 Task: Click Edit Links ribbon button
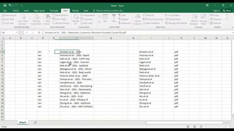pos(86,23)
